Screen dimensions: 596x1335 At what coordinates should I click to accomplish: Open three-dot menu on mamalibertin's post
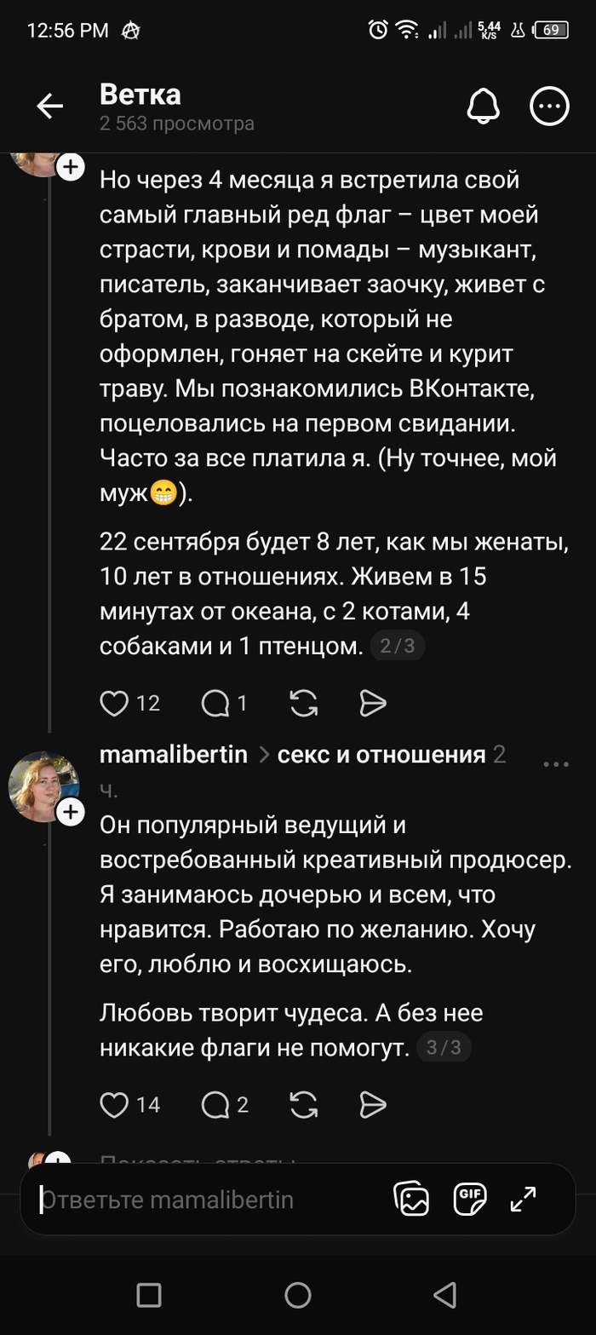pyautogui.click(x=555, y=765)
